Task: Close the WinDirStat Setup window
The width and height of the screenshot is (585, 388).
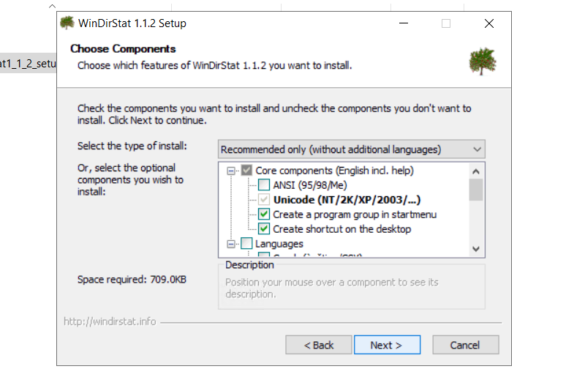Action: 488,23
